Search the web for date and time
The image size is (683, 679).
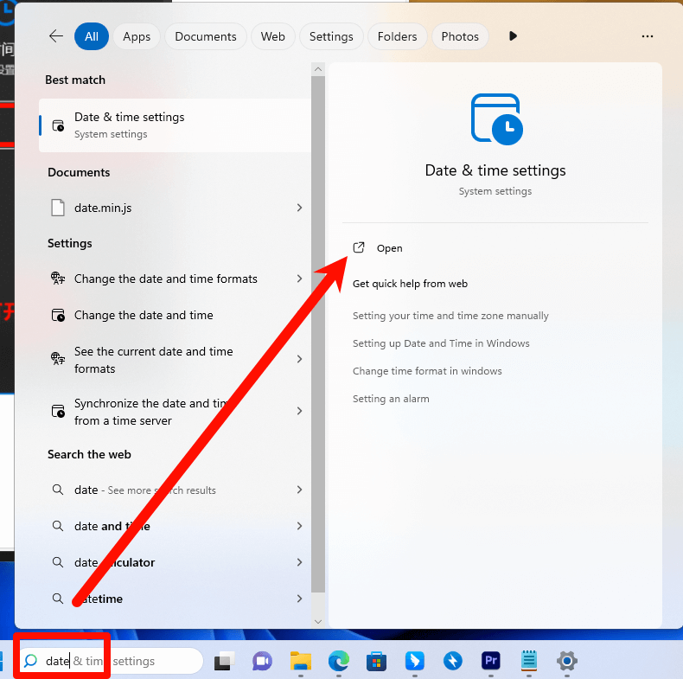click(x=175, y=526)
